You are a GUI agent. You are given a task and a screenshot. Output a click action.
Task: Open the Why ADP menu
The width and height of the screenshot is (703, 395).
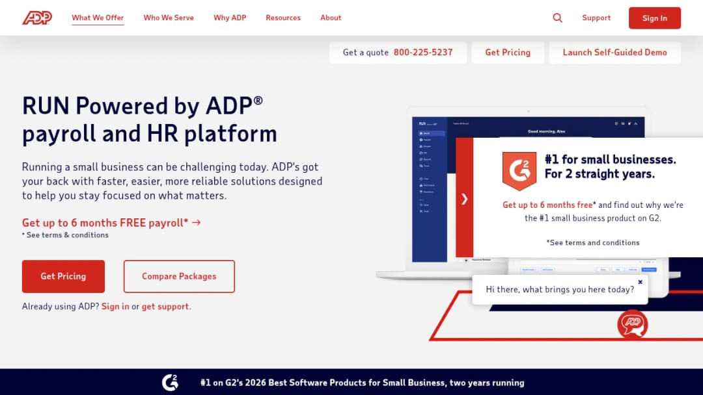[230, 18]
